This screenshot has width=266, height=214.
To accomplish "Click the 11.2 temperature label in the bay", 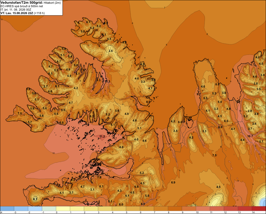I will click(x=102, y=136).
